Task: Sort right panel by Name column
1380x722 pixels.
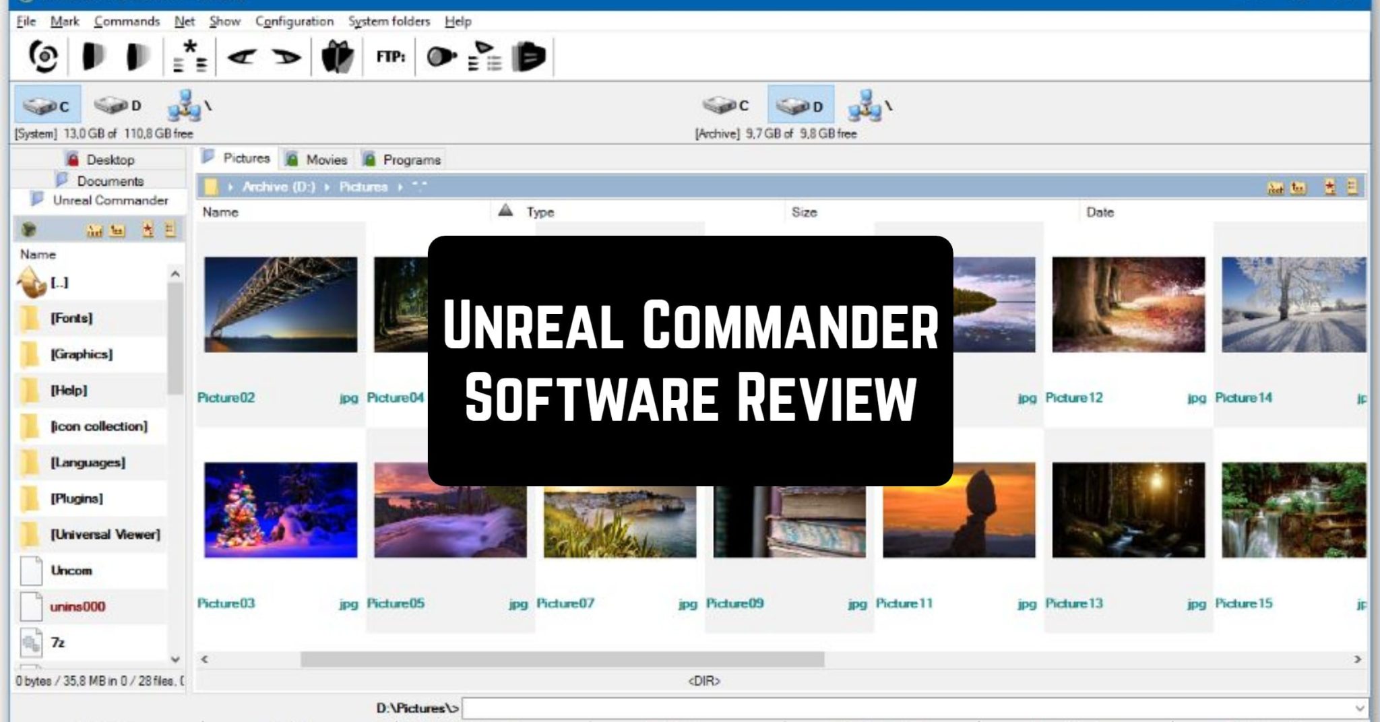Action: click(344, 212)
